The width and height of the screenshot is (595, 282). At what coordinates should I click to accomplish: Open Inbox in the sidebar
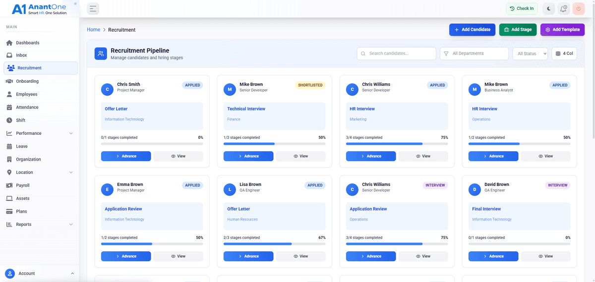click(x=40, y=55)
